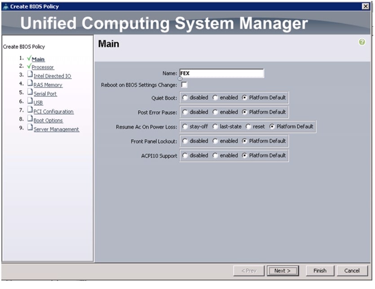375x289 pixels.
Task: Open the Intel Directed IO step
Action: point(53,76)
